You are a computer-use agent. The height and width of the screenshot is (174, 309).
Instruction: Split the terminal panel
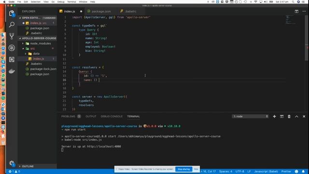[282, 116]
